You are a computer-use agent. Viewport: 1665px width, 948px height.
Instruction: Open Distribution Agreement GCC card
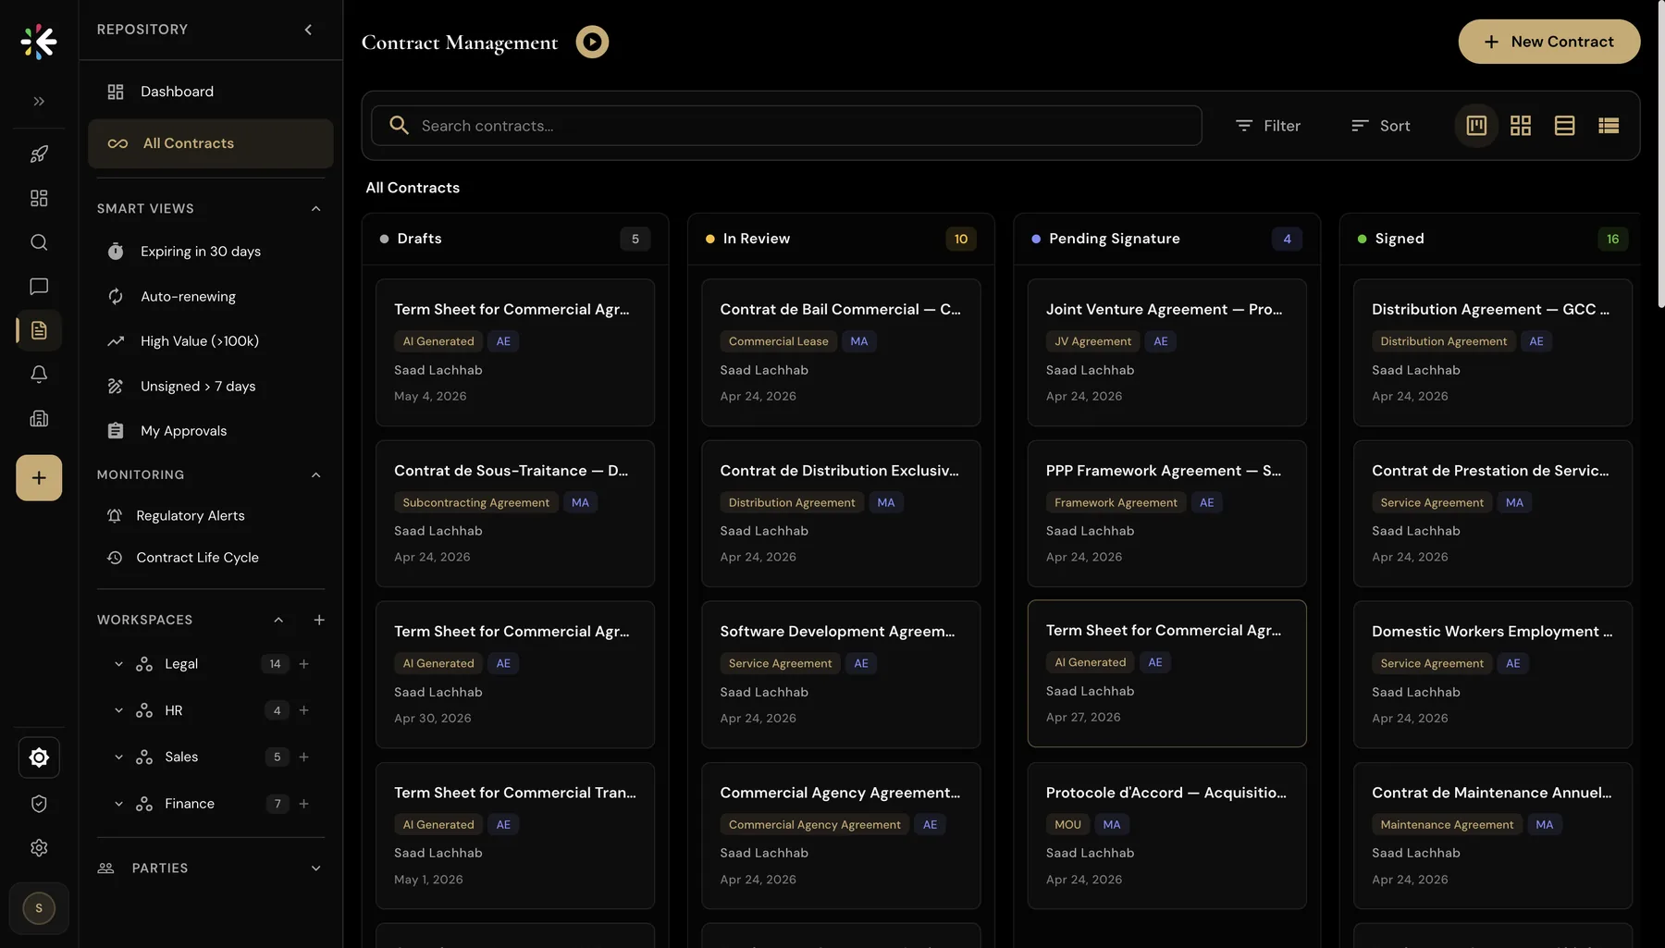tap(1492, 352)
